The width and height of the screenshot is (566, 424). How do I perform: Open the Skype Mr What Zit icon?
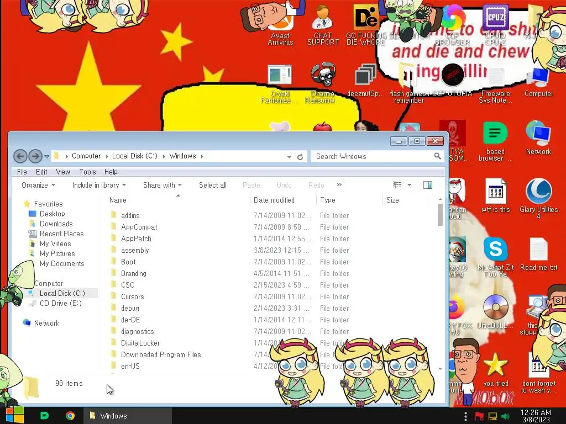click(495, 257)
